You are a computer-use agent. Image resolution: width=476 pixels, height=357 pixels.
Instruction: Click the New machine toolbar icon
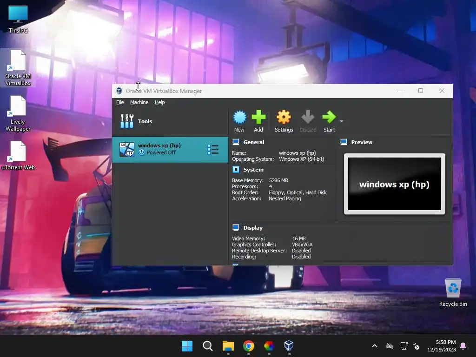(239, 117)
